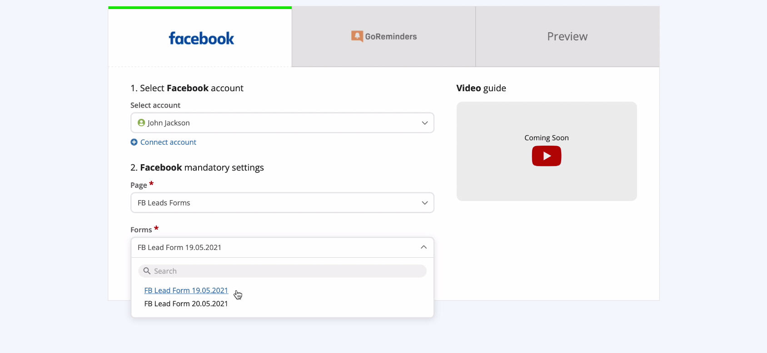Click the Search field in the Forms list
This screenshot has height=353, width=767.
point(282,271)
